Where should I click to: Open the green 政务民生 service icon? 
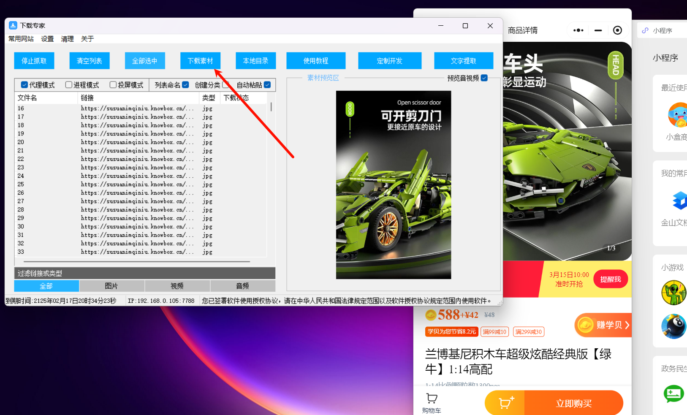click(673, 394)
